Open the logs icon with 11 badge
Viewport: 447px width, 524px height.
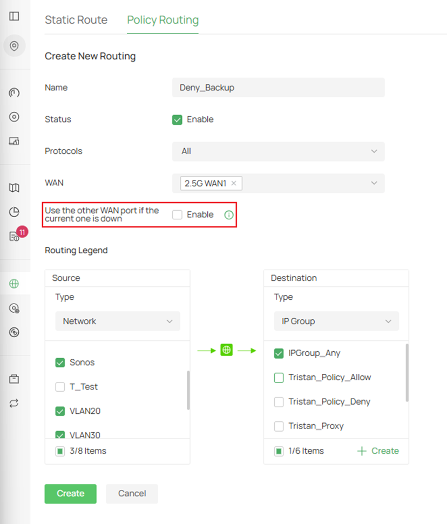(14, 236)
